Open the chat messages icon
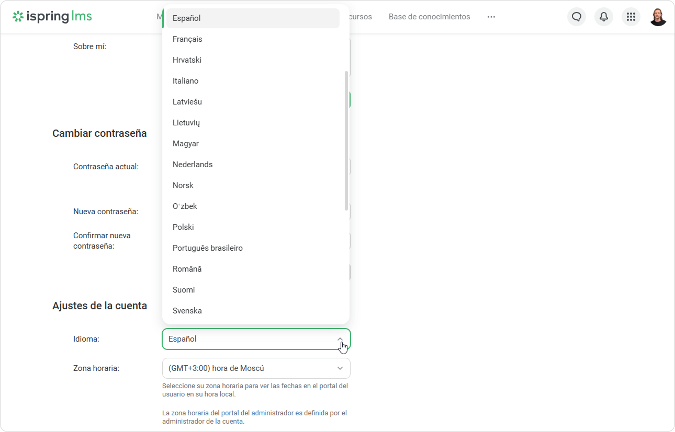675x432 pixels. pyautogui.click(x=576, y=17)
